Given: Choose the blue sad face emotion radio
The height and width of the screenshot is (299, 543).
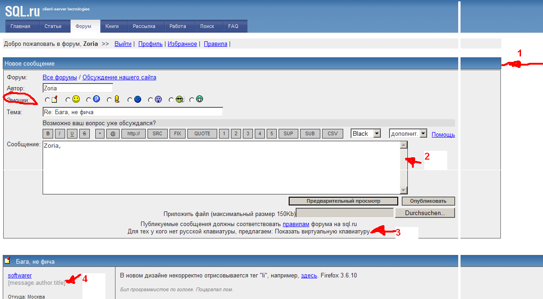Looking at the screenshot, I should coord(130,100).
